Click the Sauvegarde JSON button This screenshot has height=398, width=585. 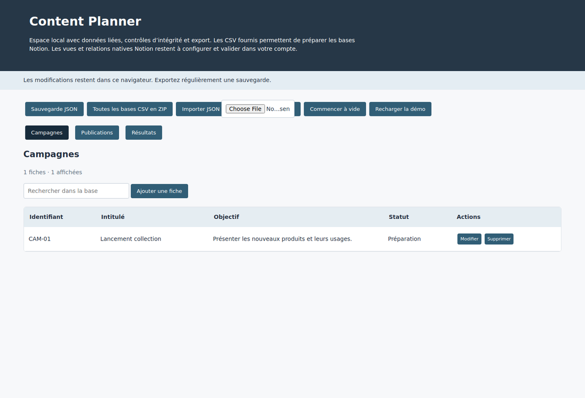(x=54, y=109)
